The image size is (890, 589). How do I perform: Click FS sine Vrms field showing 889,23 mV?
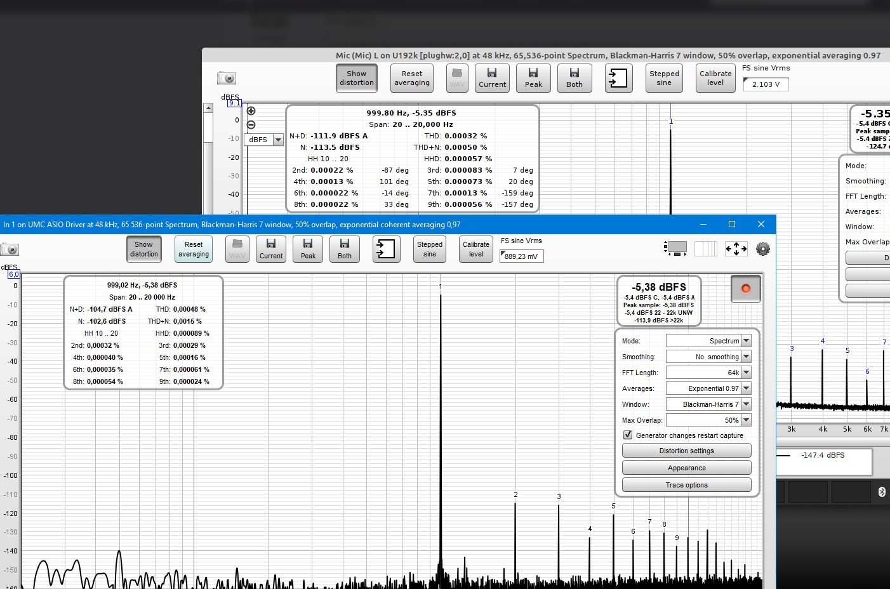(x=522, y=256)
